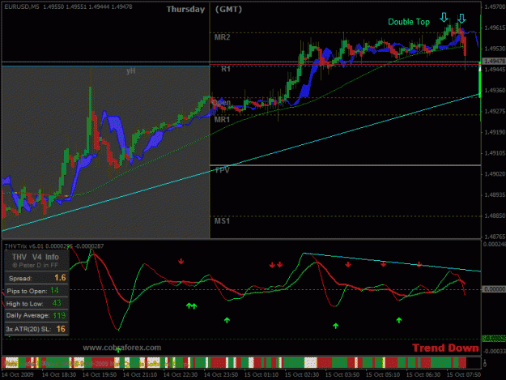Select the FPV pivot label
Image resolution: width=506 pixels, height=380 pixels.
[222, 170]
